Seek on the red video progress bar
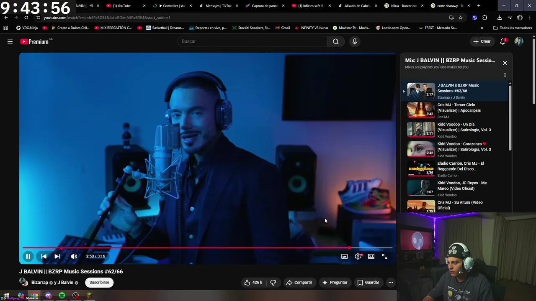The height and width of the screenshot is (301, 536). point(207,247)
